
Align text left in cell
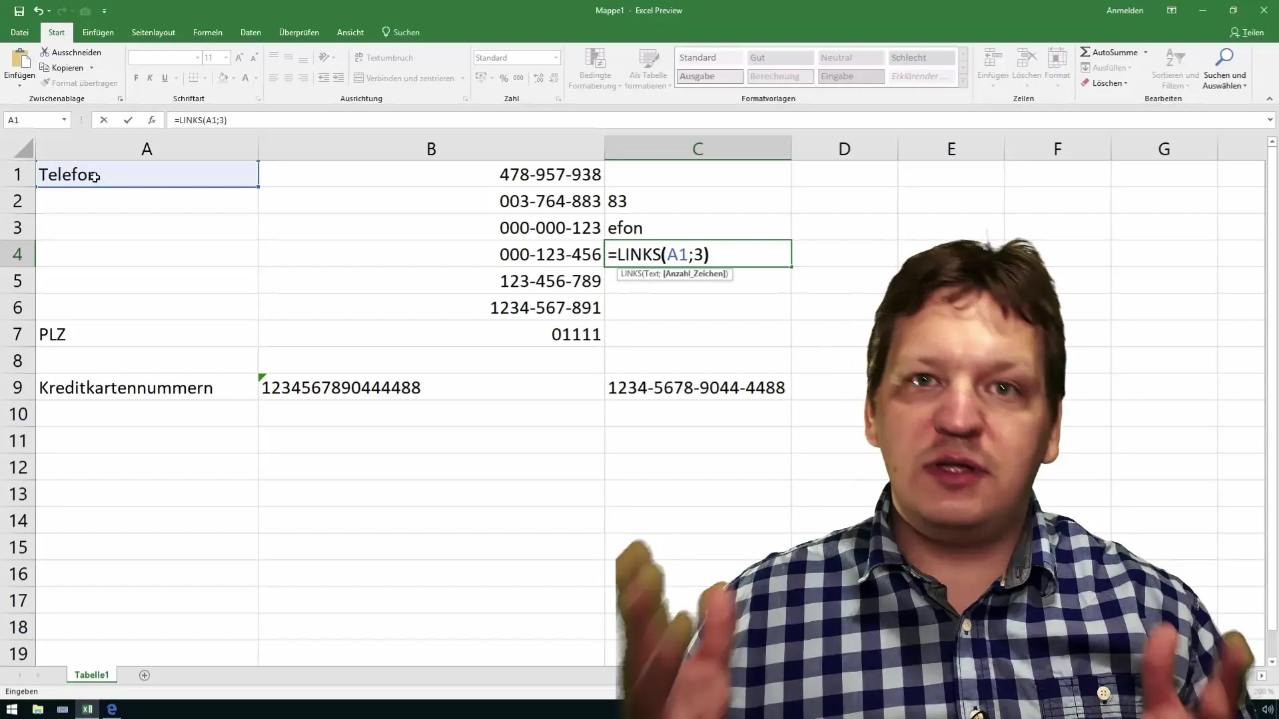pyautogui.click(x=273, y=78)
